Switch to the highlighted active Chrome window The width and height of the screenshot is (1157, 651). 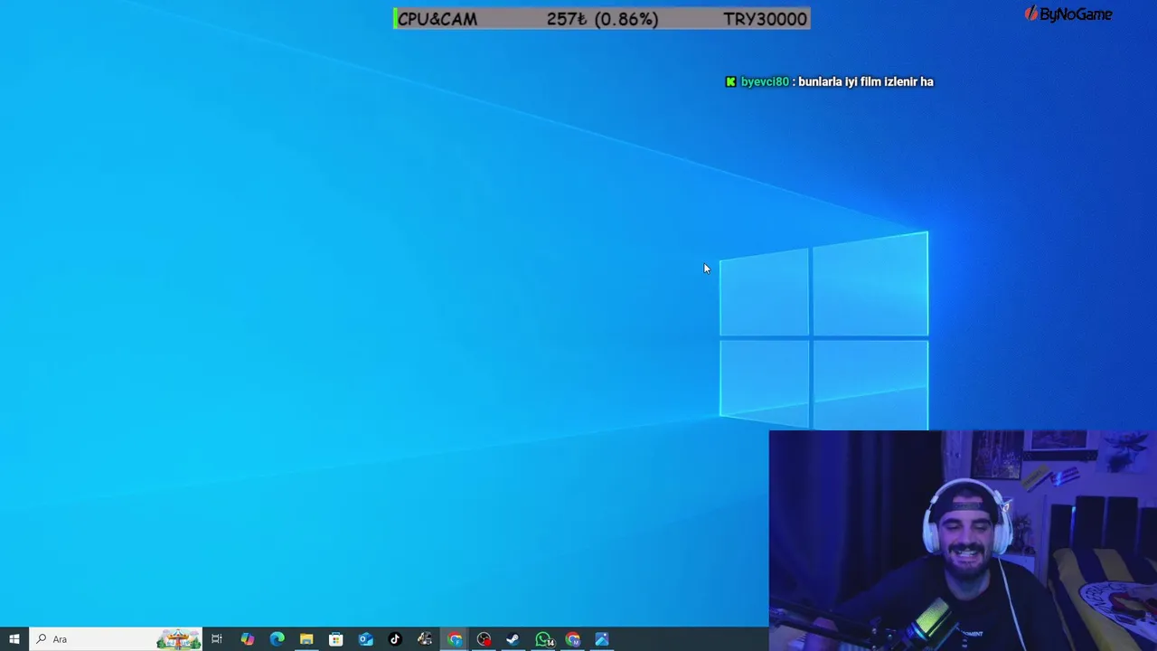(455, 639)
